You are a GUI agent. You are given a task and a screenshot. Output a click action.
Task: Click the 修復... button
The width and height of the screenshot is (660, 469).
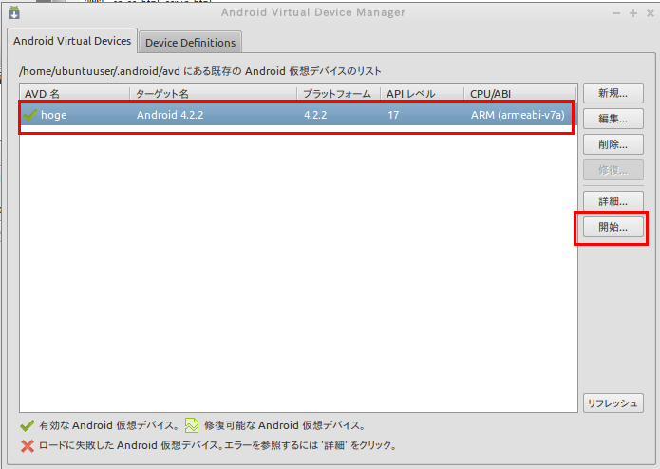(613, 170)
